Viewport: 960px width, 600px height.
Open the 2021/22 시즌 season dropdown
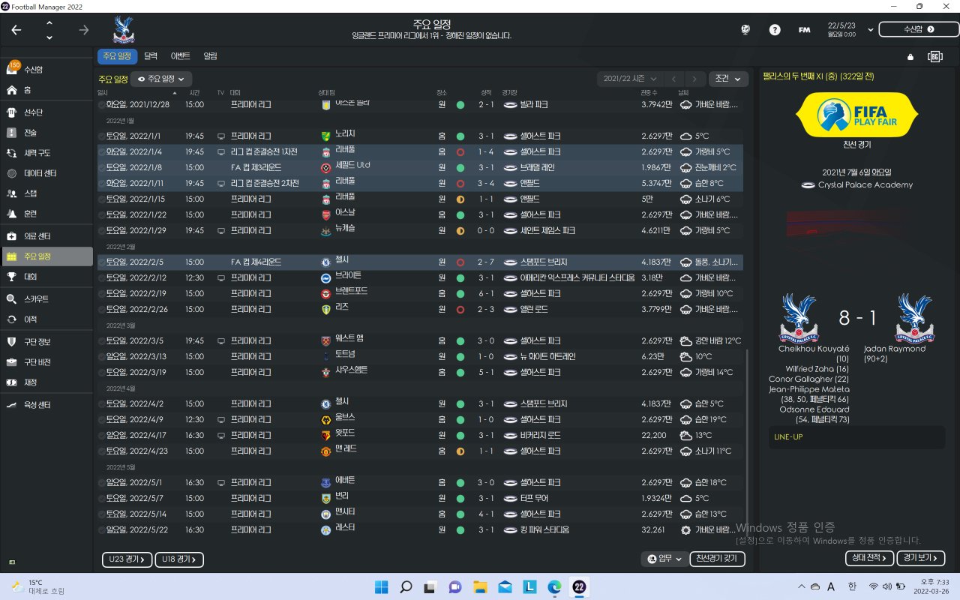point(630,79)
